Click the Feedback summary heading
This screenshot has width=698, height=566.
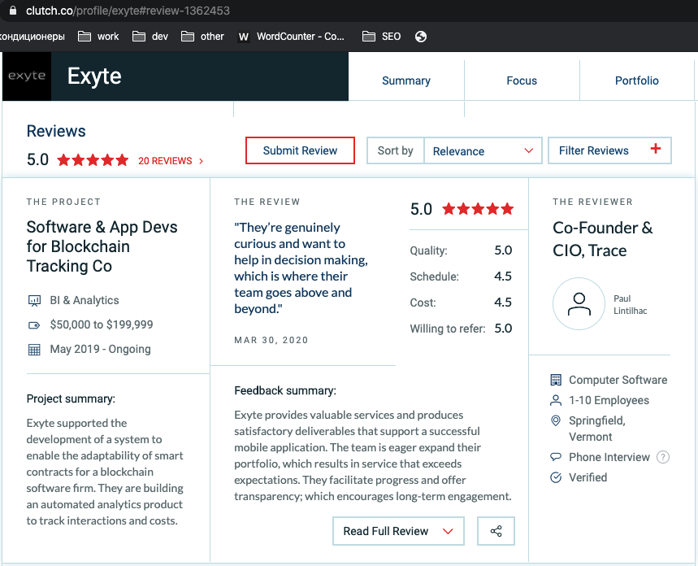click(285, 390)
